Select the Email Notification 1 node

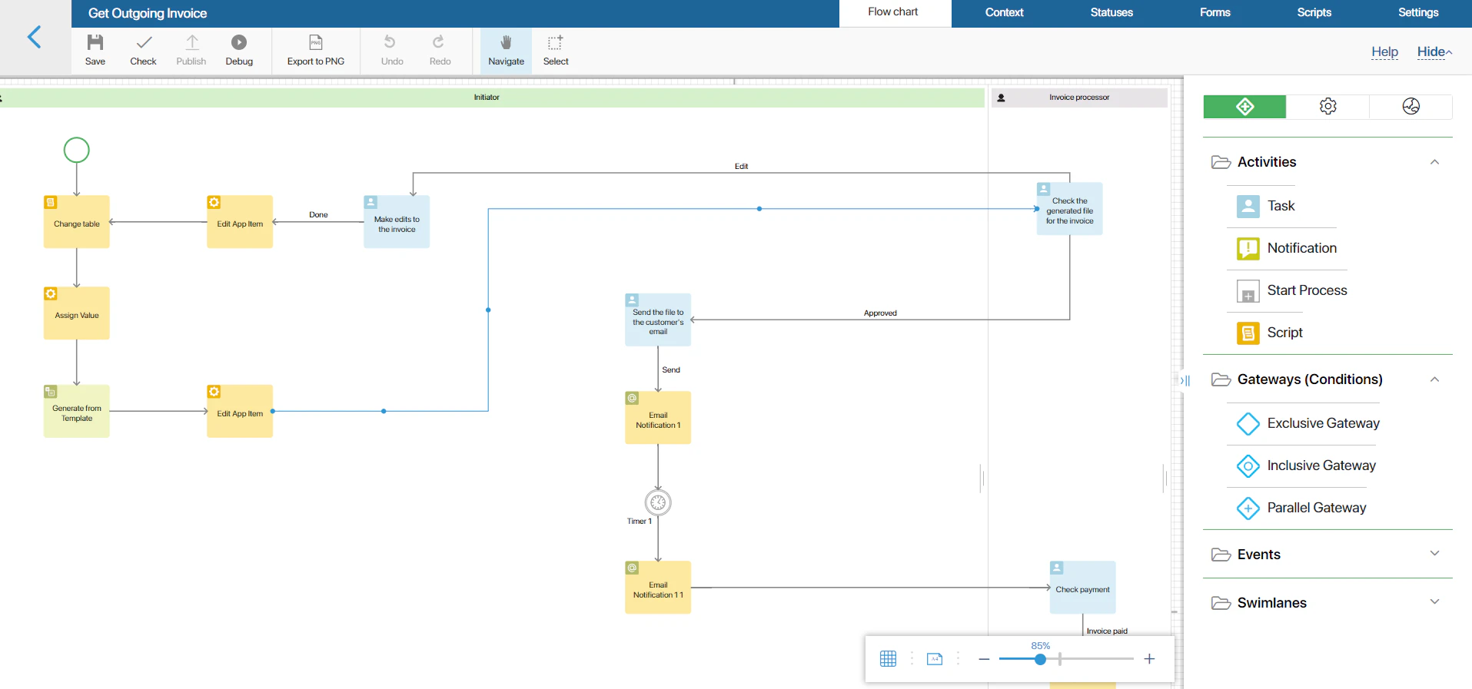point(658,418)
